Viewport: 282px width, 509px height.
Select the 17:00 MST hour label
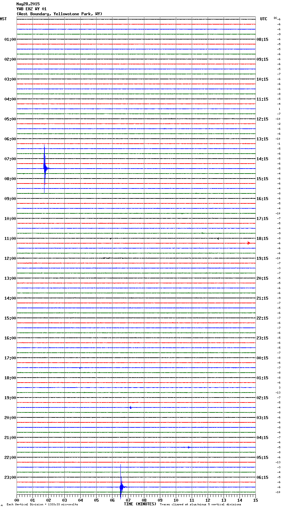[x=10, y=358]
